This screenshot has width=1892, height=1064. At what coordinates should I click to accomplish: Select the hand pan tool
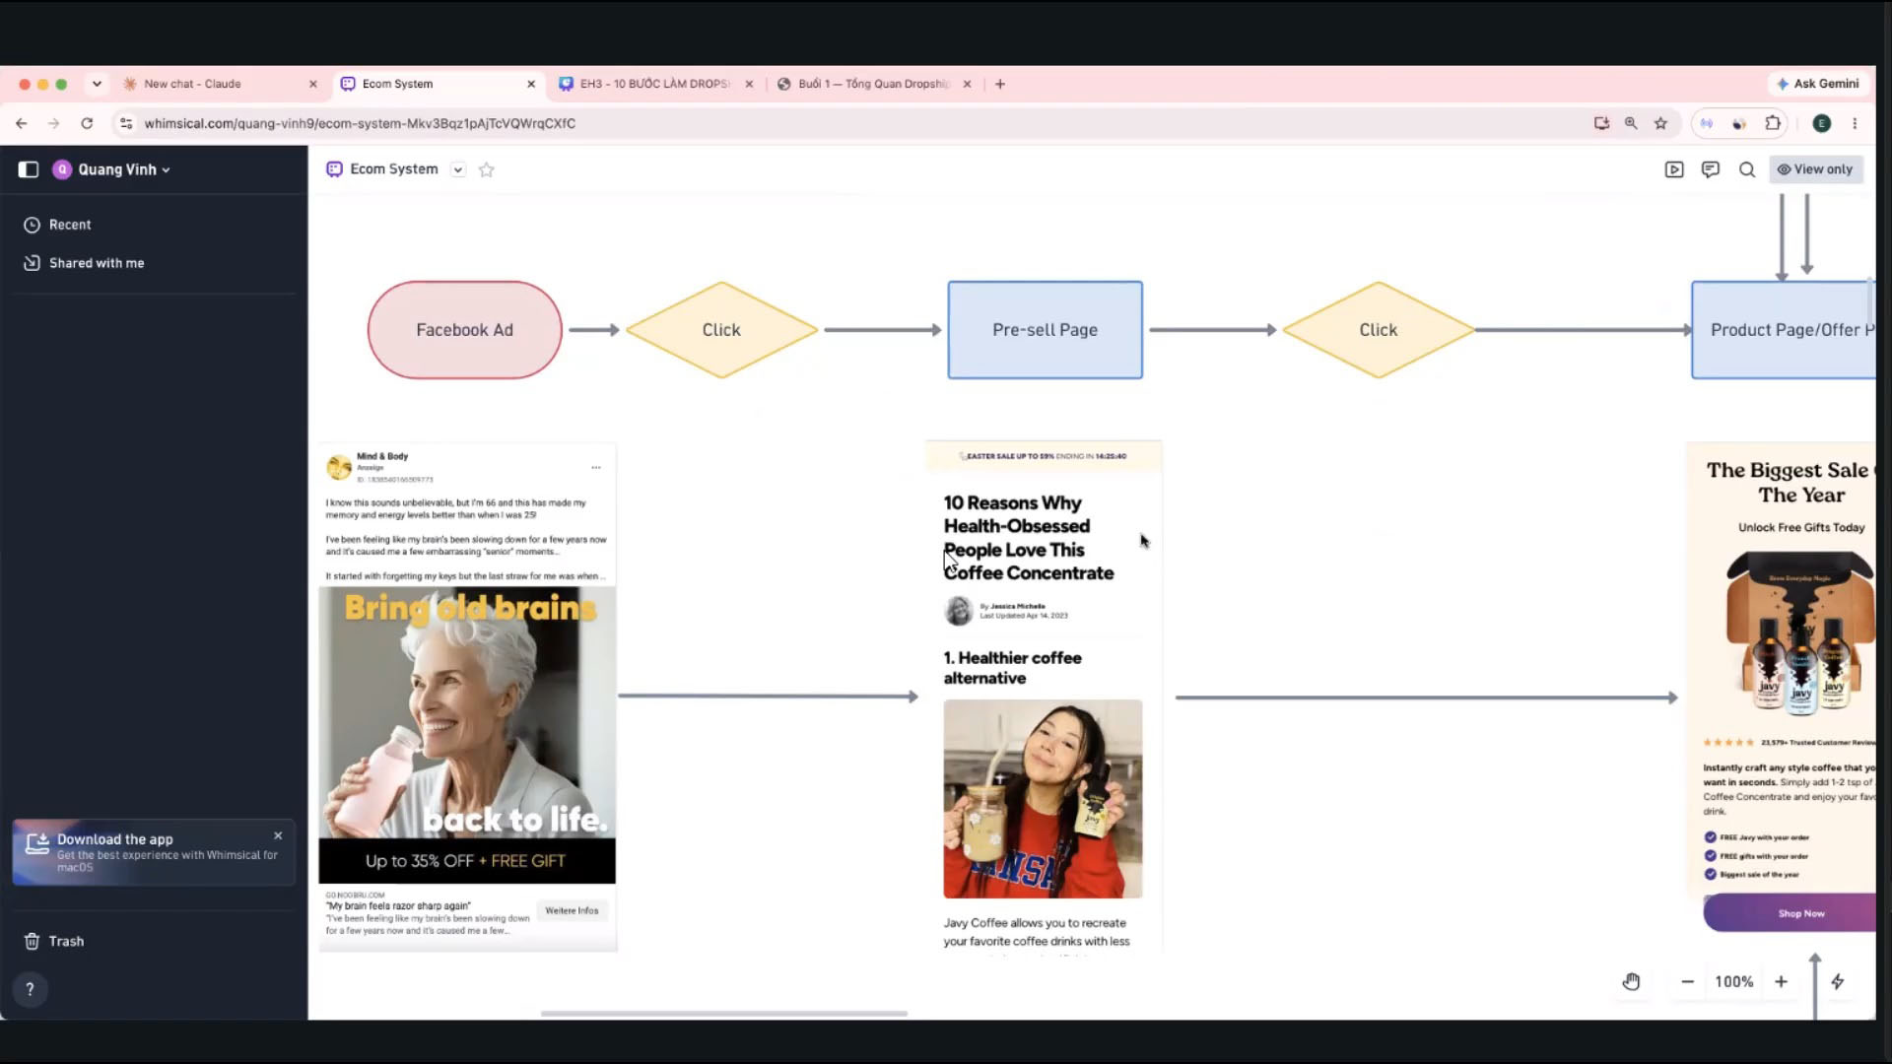click(1632, 981)
